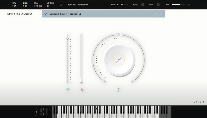Click the refresh icon next to VOICES
The width and height of the screenshot is (207, 118).
[x=61, y=5]
